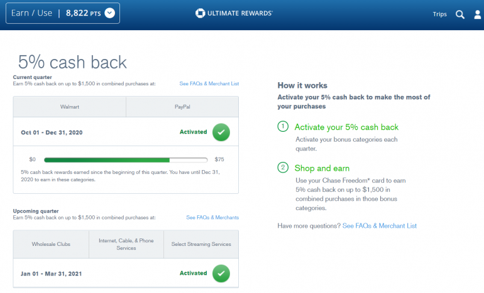Expand the Earn / Use points dropdown arrow
This screenshot has height=293, width=484.
click(110, 13)
